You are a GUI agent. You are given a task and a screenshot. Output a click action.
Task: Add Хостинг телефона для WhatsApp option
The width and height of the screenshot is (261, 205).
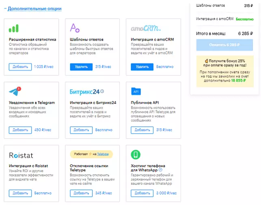click(x=142, y=193)
